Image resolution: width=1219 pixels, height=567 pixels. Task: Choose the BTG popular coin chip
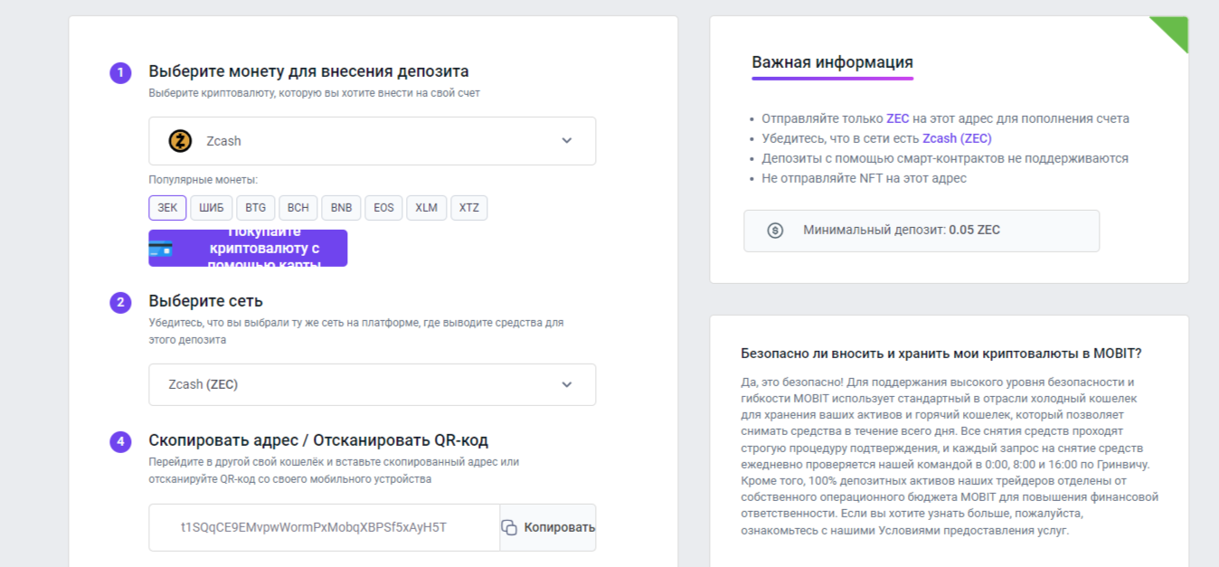pyautogui.click(x=256, y=208)
